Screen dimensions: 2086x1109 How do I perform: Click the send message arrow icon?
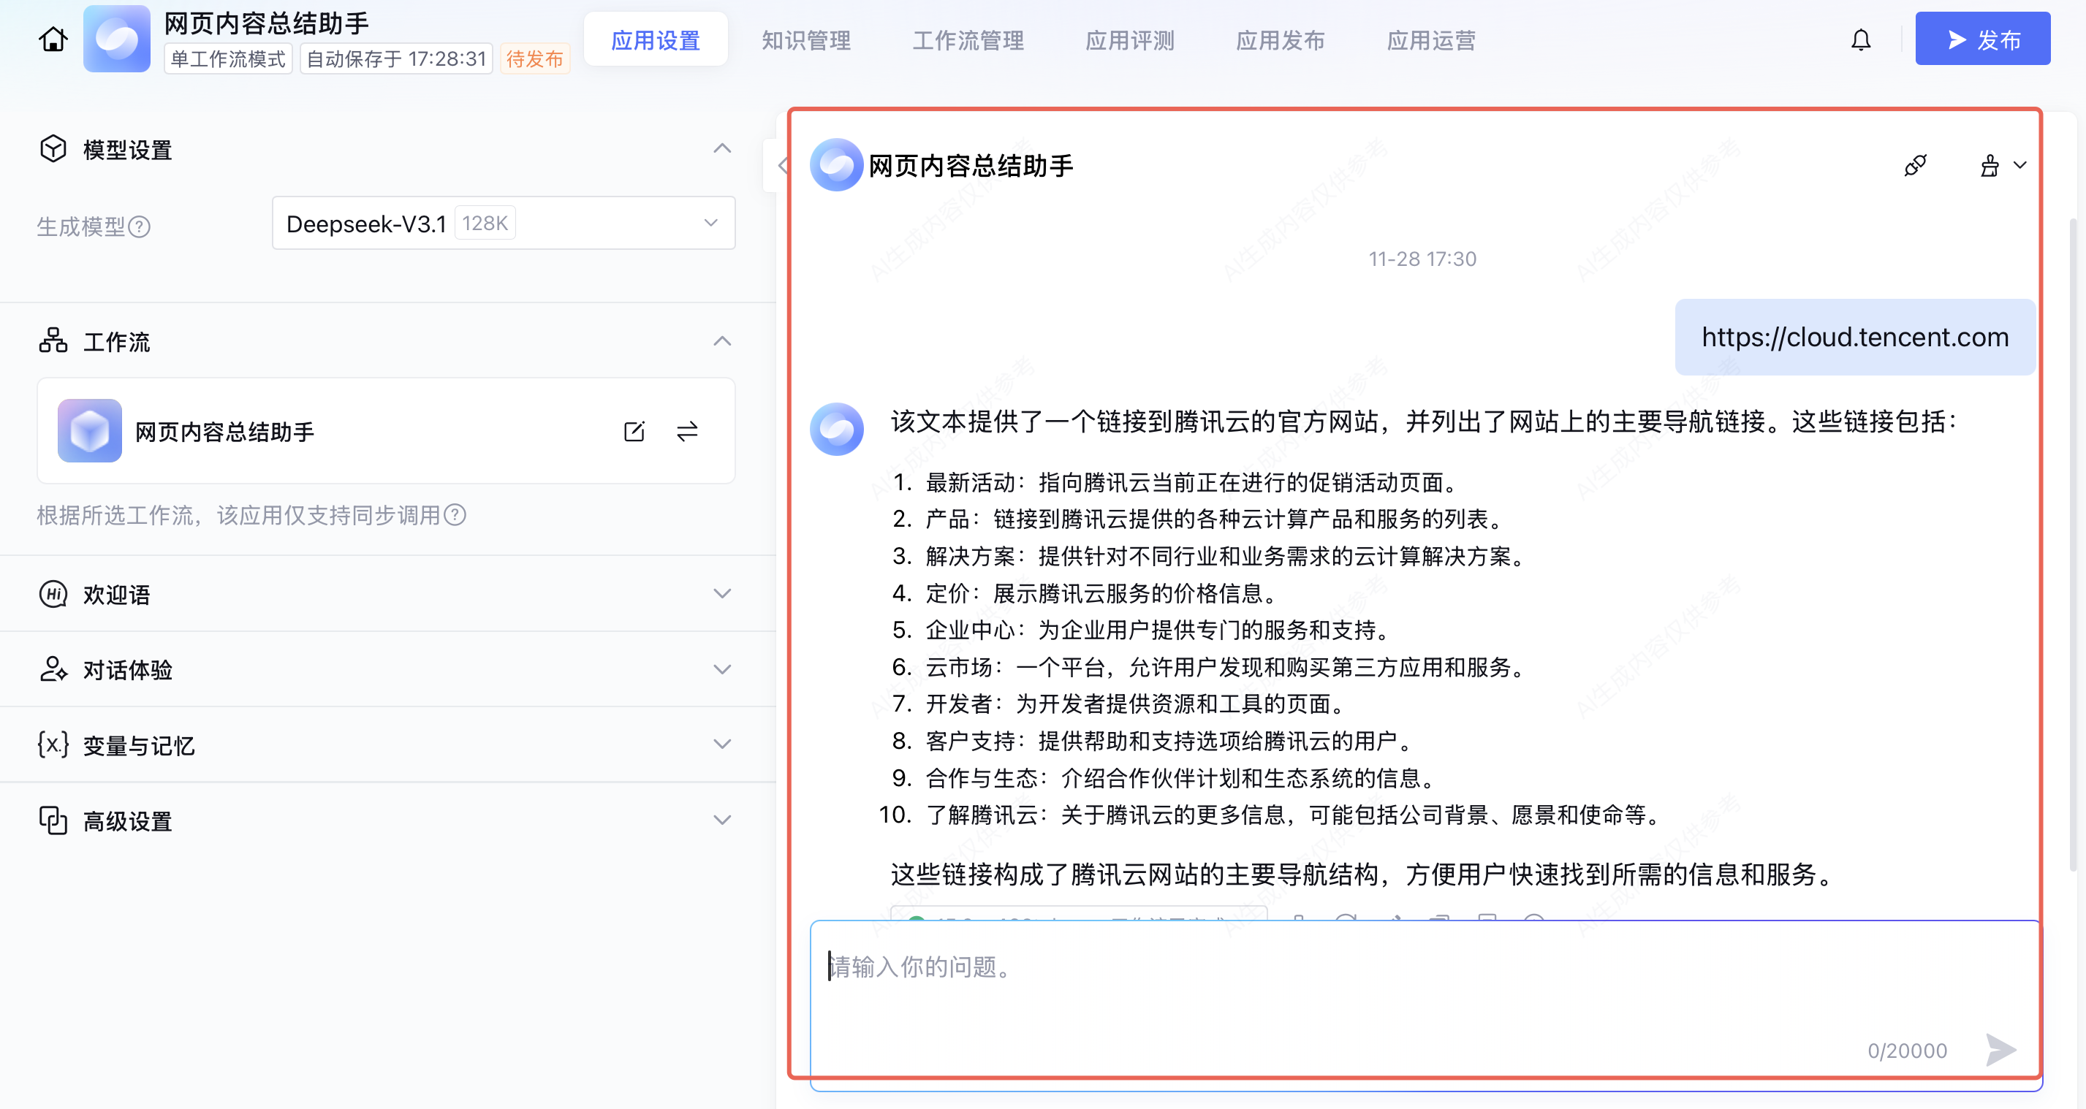pos(2000,1050)
